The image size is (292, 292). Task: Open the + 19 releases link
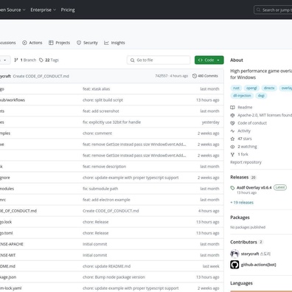coord(242,203)
